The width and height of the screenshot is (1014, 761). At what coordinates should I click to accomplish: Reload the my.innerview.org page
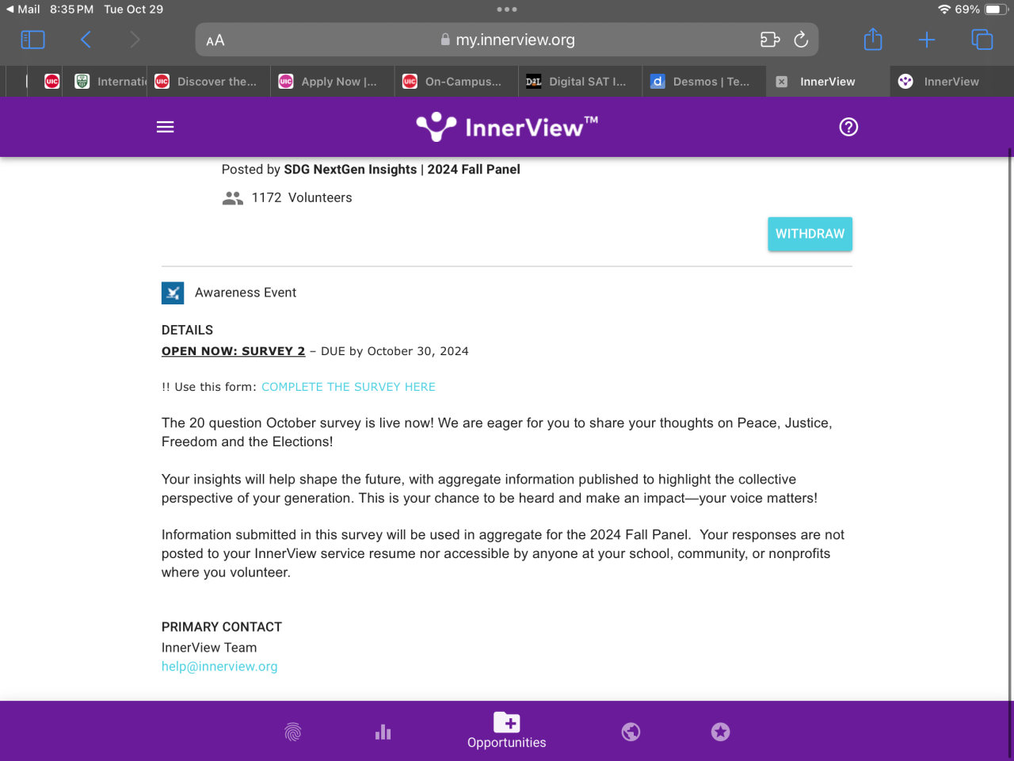[801, 40]
